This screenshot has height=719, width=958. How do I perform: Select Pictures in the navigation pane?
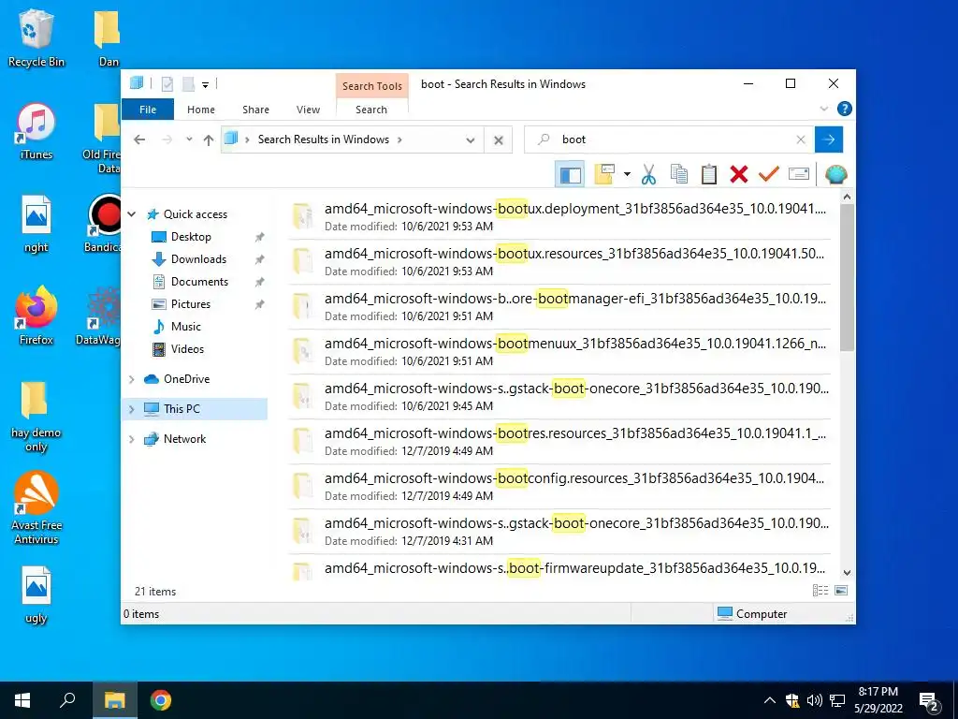191,304
